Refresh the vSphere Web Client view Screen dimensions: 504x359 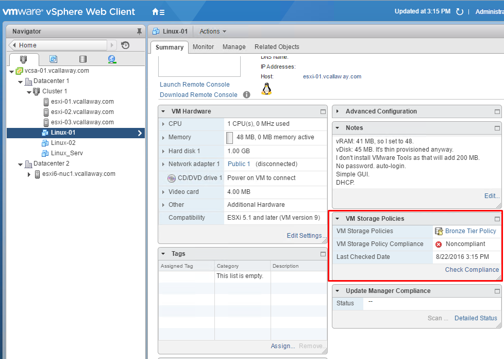click(x=460, y=12)
